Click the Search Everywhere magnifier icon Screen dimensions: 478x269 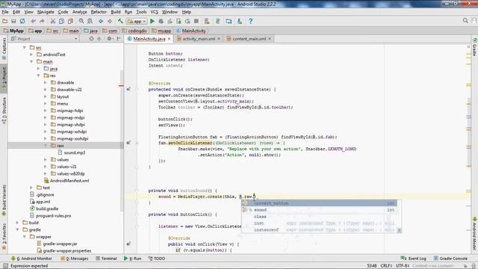click(x=465, y=20)
